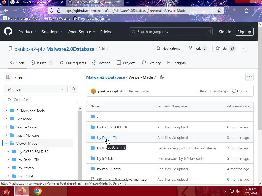The height and width of the screenshot is (196, 262).
Task: Click Malware2.0Database breadcrumb link
Action: click(x=105, y=77)
